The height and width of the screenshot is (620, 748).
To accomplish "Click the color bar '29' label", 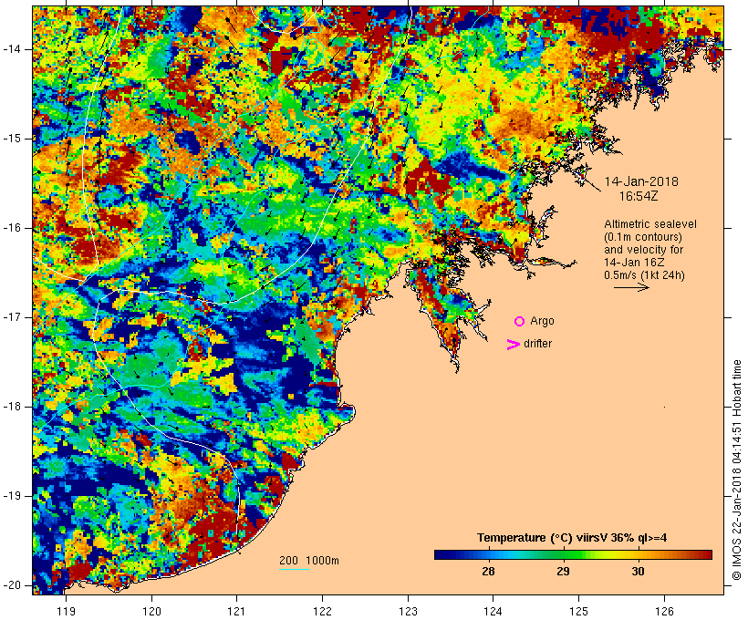I will [563, 572].
